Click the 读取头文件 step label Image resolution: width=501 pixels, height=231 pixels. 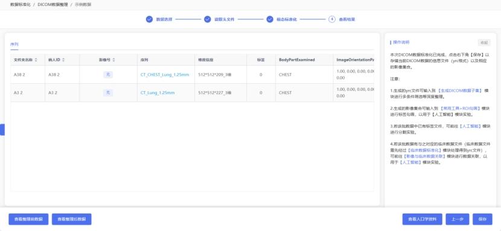tap(225, 19)
